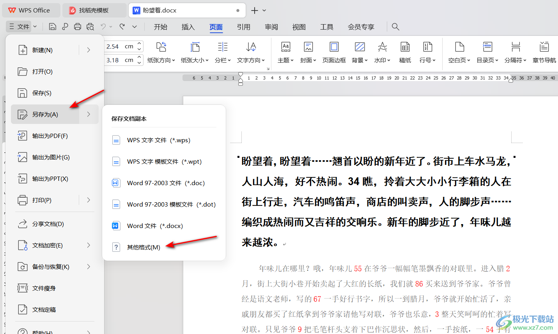Viewport: 558px width, 334px height.
Task: Select 文档定稿 in the file menu
Action: click(55, 309)
